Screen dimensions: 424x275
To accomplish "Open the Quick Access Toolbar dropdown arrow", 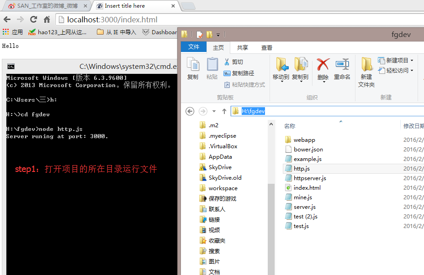I will click(217, 35).
